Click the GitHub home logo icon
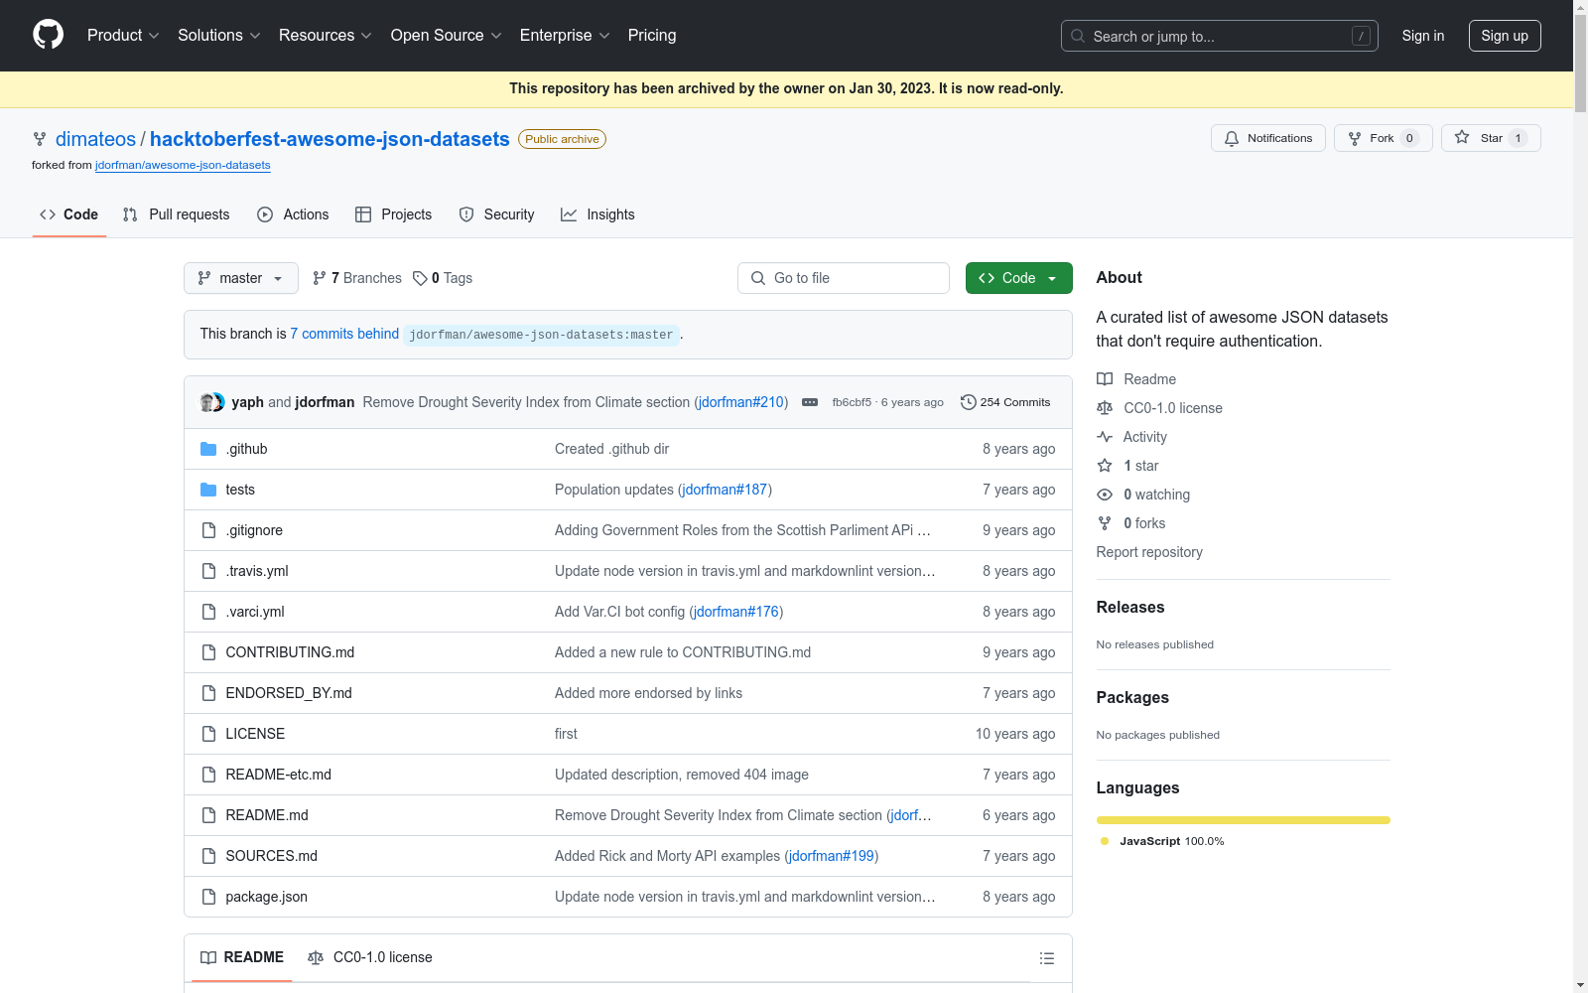 [48, 34]
